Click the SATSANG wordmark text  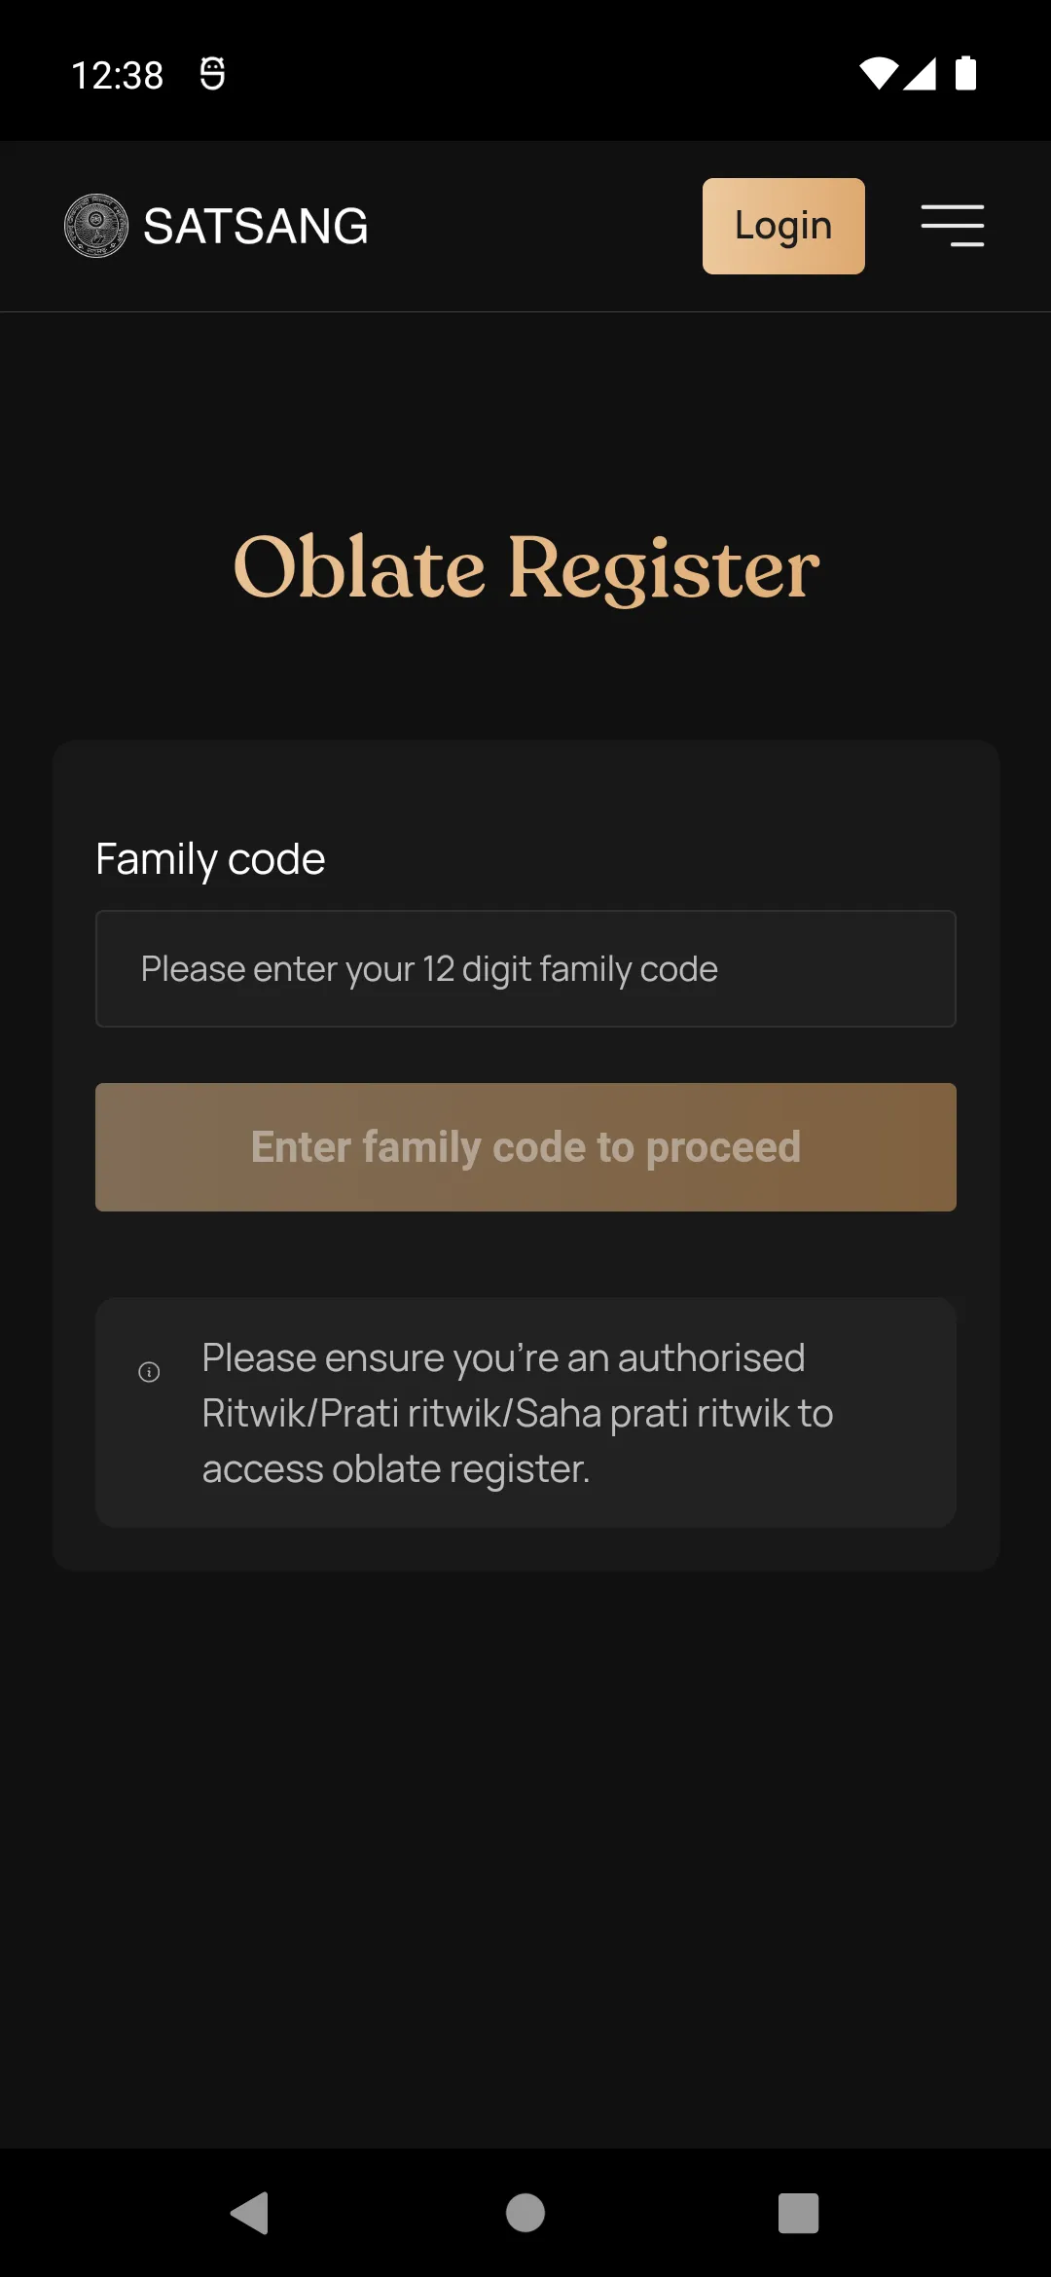pyautogui.click(x=255, y=225)
